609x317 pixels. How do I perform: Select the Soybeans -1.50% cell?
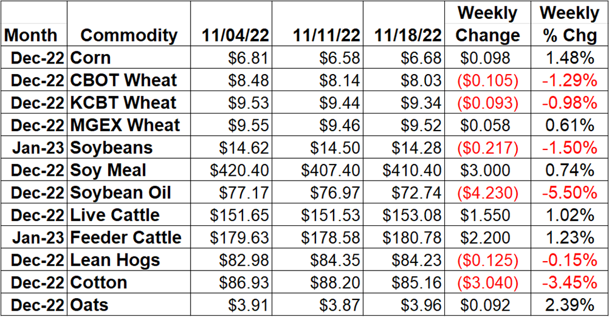point(570,148)
